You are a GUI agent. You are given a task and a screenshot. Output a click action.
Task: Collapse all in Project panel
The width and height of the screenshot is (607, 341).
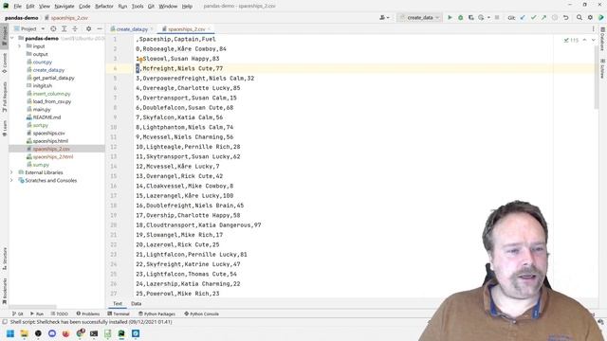[75, 28]
